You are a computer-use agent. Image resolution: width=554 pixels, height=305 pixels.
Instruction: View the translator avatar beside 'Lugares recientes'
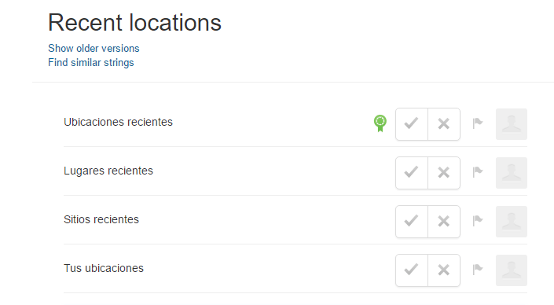click(512, 173)
